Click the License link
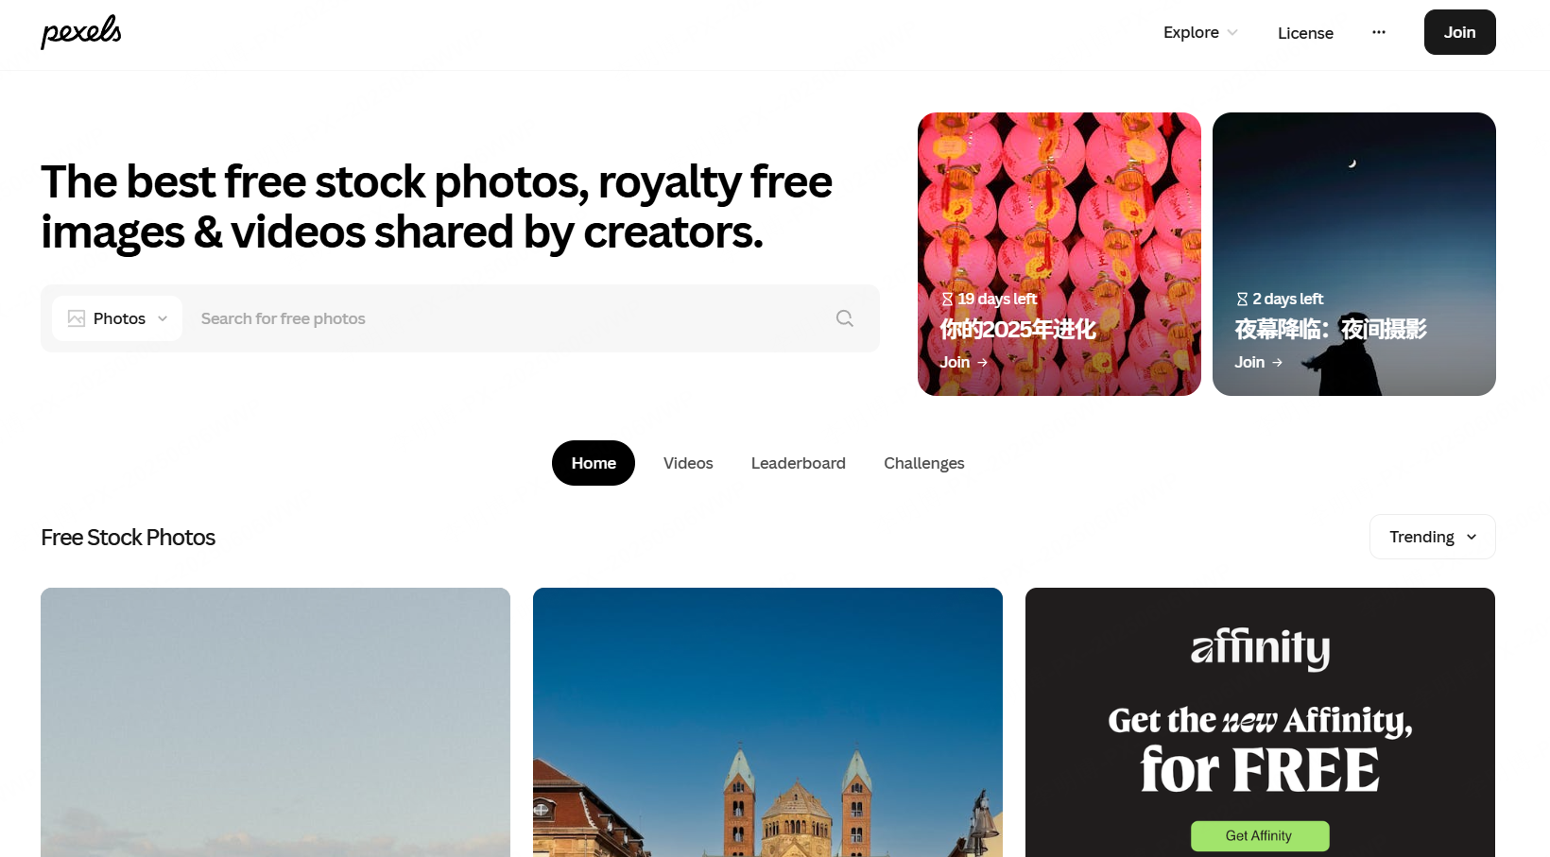This screenshot has height=857, width=1550. click(1305, 33)
